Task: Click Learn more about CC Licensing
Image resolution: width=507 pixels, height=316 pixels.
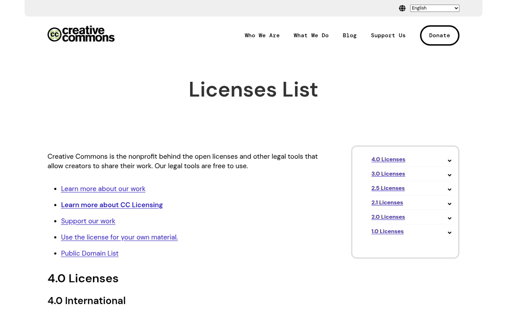Action: pyautogui.click(x=112, y=205)
